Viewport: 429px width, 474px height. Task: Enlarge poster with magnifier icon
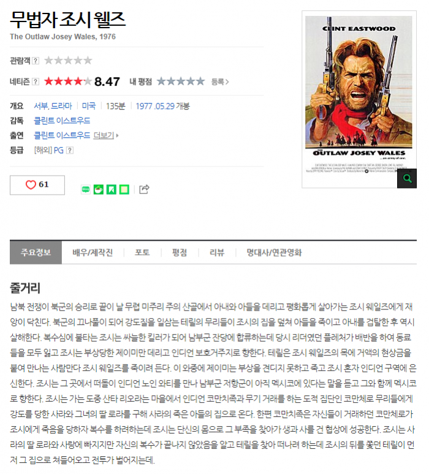(x=407, y=178)
